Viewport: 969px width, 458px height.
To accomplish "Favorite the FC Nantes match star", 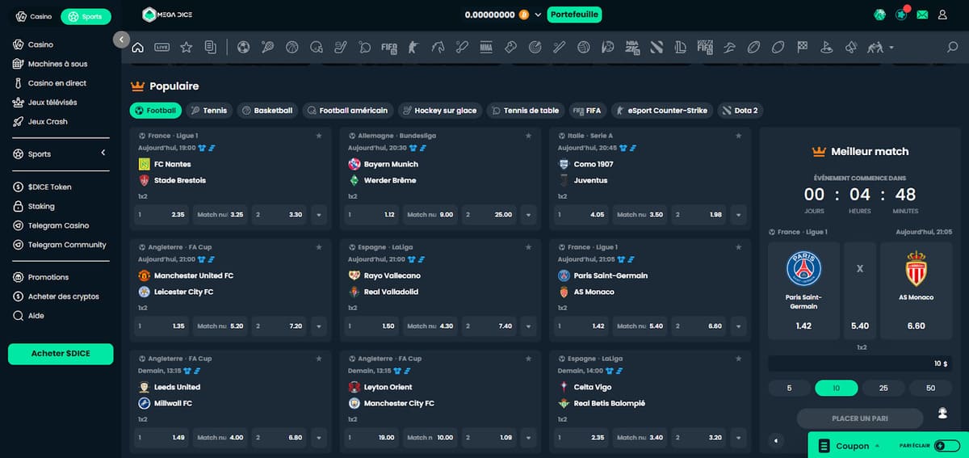I will 320,136.
